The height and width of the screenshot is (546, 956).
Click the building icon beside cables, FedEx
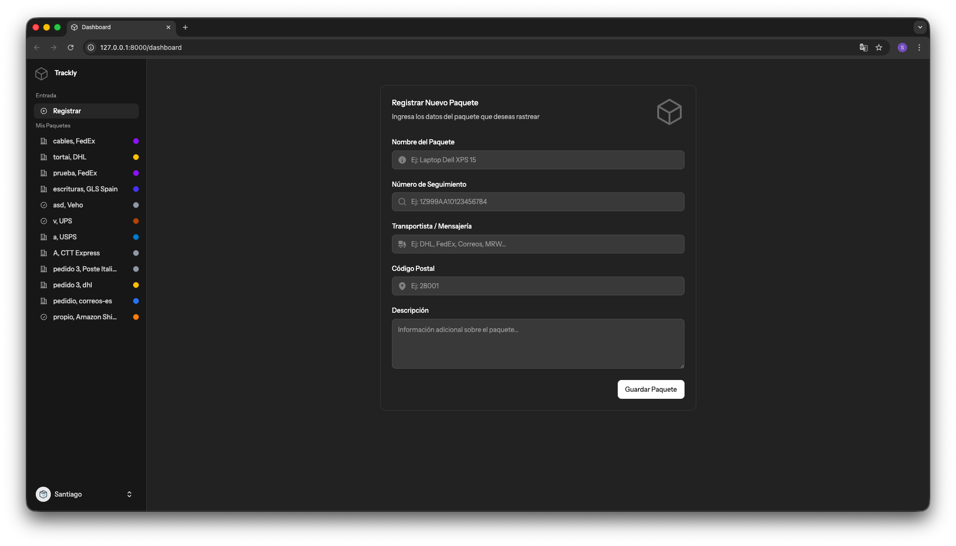44,141
